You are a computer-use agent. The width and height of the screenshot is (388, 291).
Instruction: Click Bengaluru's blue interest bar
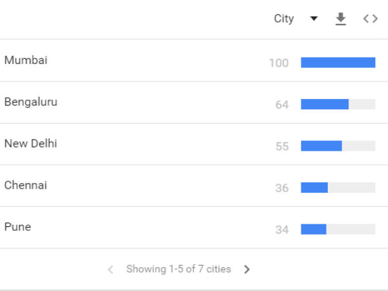click(325, 104)
